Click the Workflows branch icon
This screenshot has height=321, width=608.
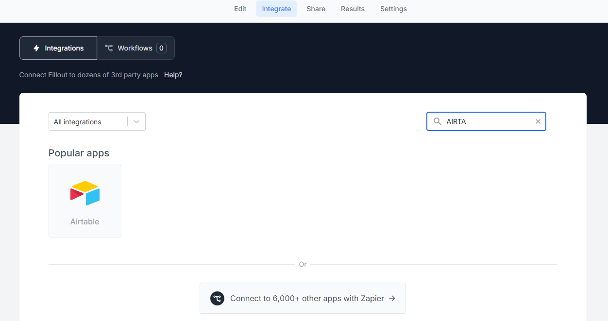[109, 48]
